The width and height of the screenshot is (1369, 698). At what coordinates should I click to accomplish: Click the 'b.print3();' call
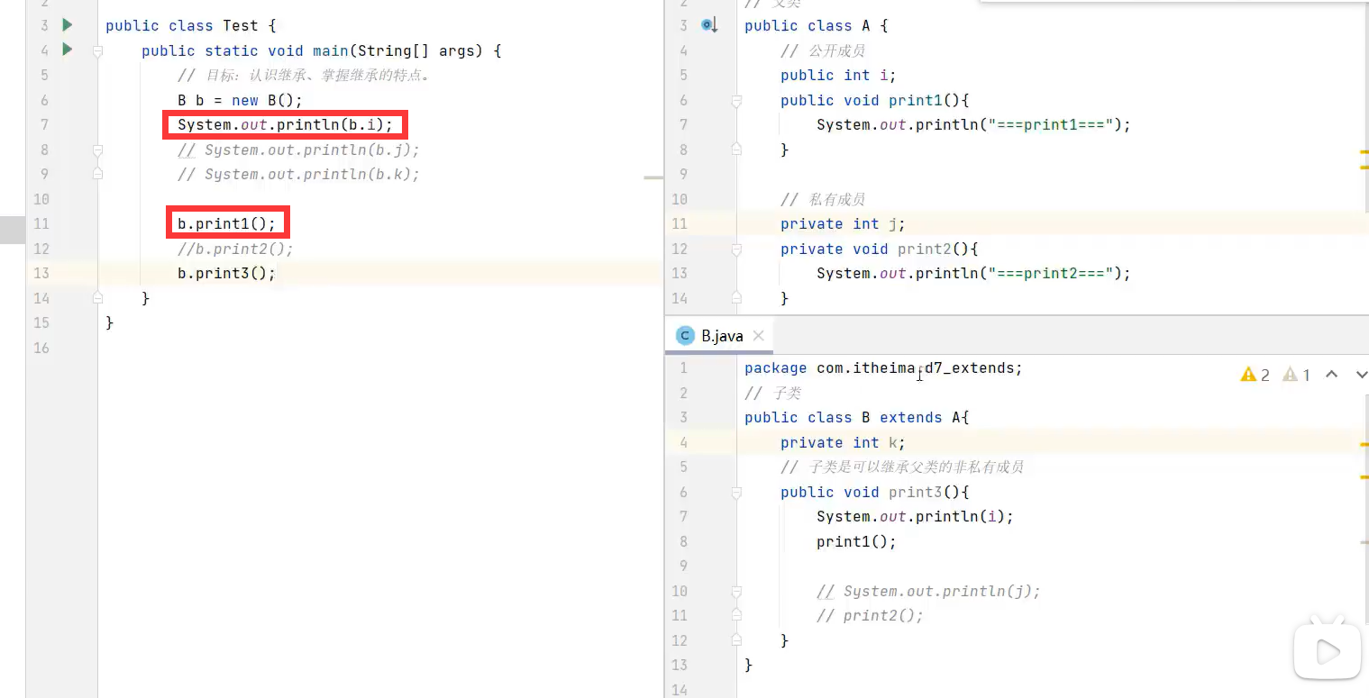click(226, 273)
